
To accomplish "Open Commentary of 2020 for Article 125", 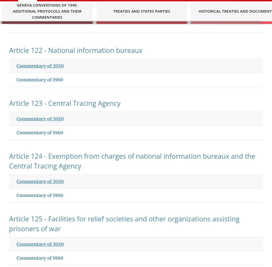I will (40, 244).
